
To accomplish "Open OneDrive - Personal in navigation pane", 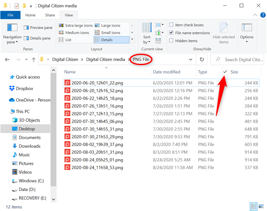I will pyautogui.click(x=30, y=100).
